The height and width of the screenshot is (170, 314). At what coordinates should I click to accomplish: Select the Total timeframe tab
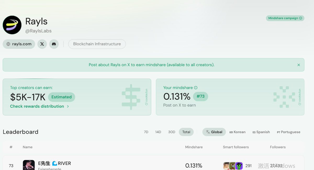tap(186, 132)
